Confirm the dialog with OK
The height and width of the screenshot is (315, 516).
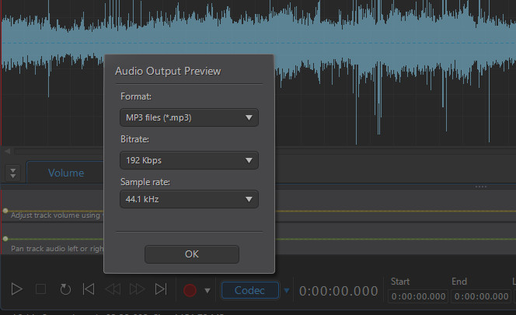191,254
